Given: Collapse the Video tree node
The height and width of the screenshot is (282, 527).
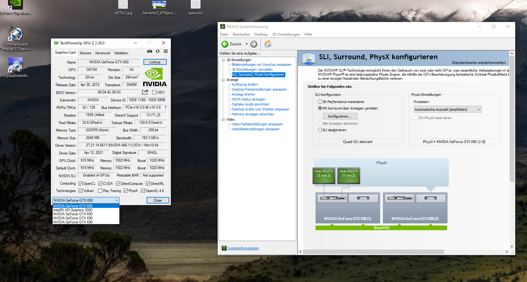Looking at the screenshot, I should pyautogui.click(x=223, y=119).
